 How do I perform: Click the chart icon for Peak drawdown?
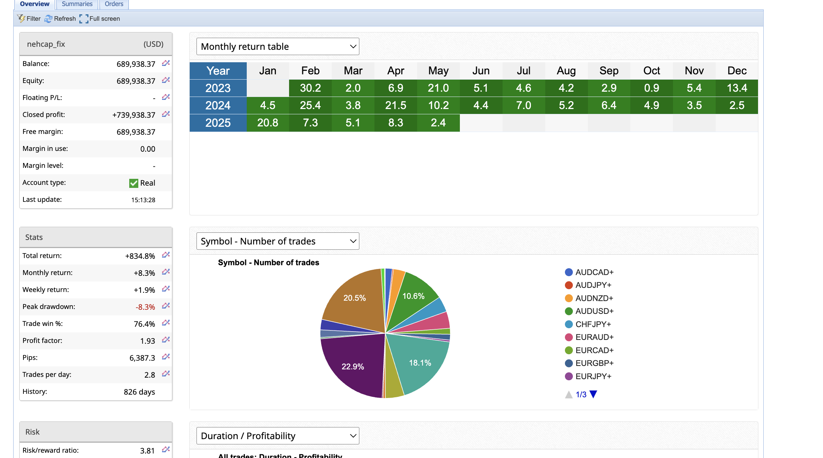point(166,306)
